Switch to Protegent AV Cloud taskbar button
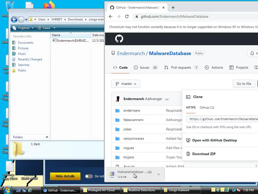Image resolution: width=258 pixels, height=194 pixels. click(x=101, y=190)
